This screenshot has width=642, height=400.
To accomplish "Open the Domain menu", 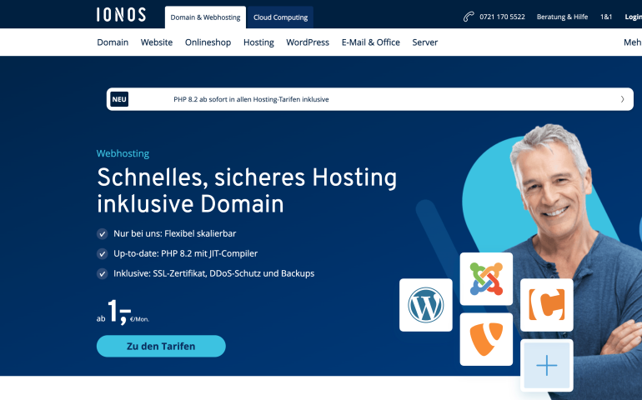I will 113,42.
